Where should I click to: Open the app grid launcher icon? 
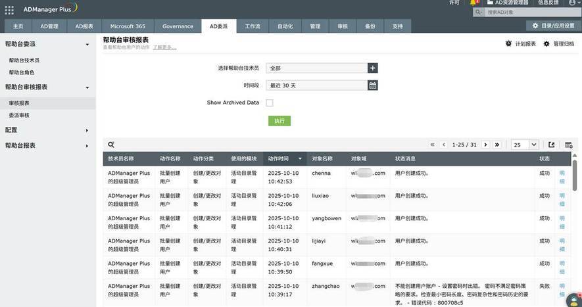(9, 10)
